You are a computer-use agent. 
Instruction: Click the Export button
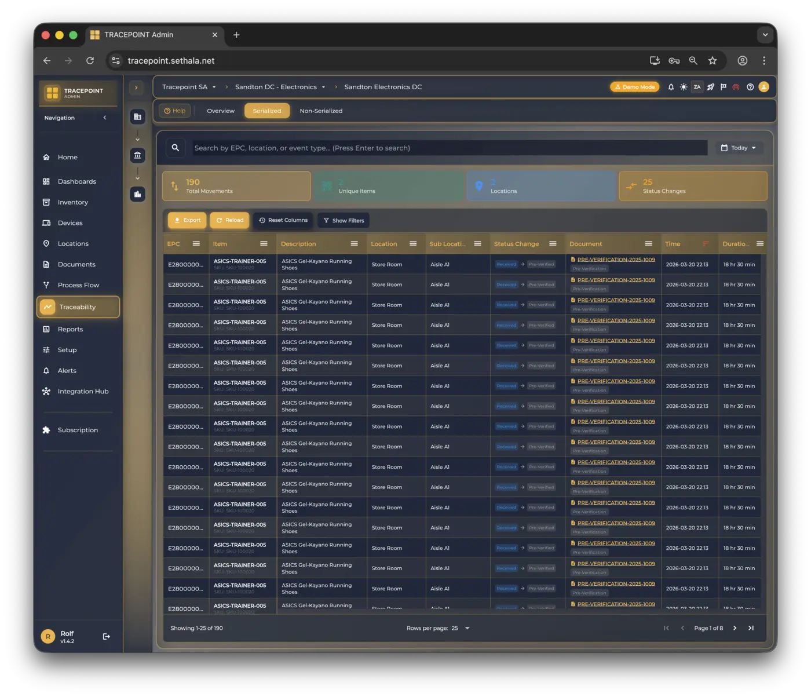(x=187, y=220)
